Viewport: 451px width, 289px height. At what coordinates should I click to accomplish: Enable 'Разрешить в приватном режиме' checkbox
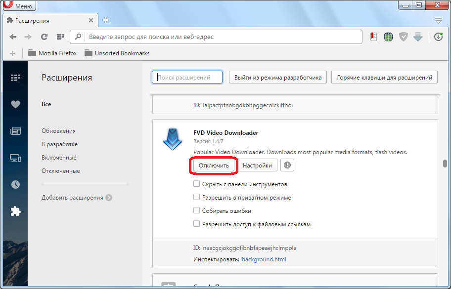197,198
